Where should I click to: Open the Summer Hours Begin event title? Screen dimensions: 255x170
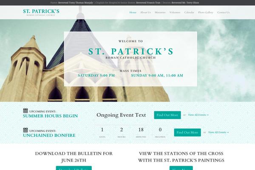(x=50, y=116)
